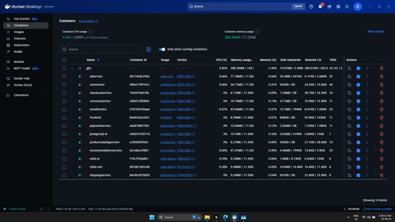Open frontend port 8088:8080 link
The height and width of the screenshot is (222, 395).
(184, 118)
